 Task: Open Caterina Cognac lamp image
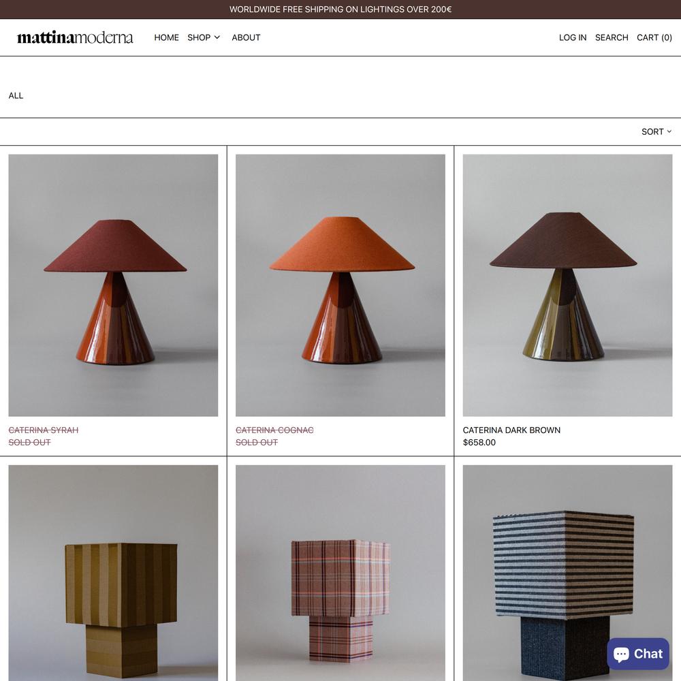(340, 285)
